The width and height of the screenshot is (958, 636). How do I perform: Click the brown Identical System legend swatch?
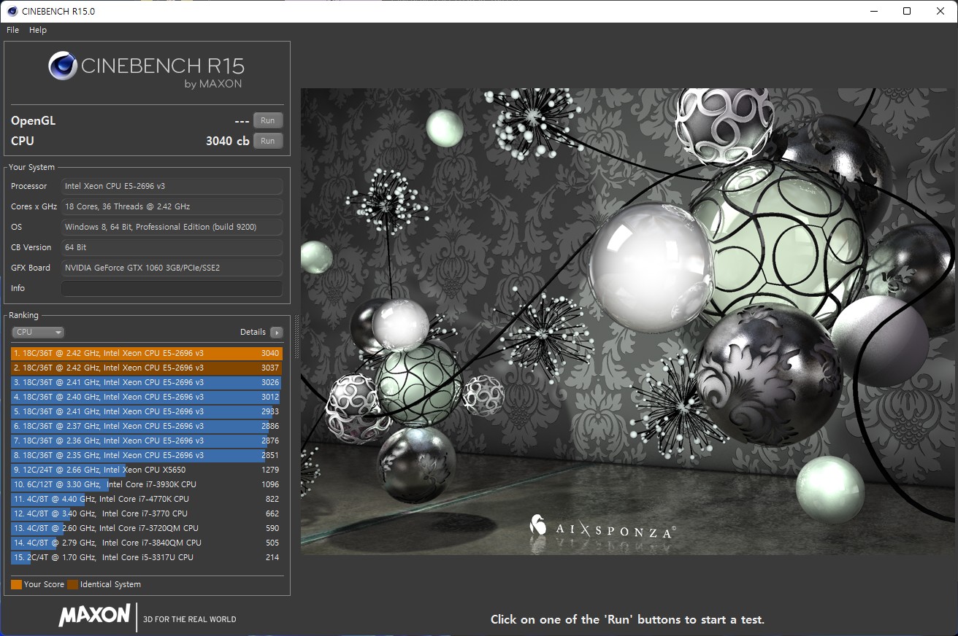(72, 584)
